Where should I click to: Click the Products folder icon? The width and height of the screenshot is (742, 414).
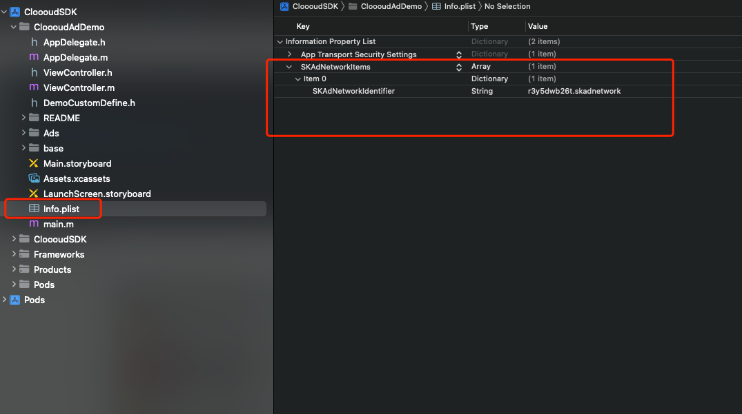click(x=25, y=269)
